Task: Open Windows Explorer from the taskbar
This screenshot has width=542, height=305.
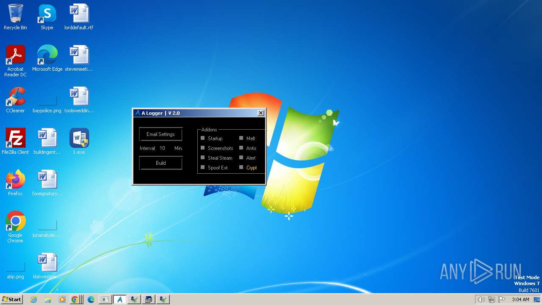Action: (48, 299)
